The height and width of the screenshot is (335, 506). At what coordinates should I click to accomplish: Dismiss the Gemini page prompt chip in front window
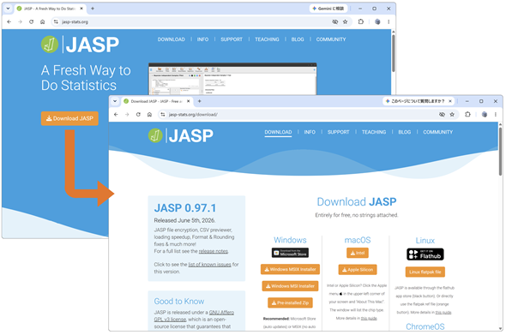point(450,101)
